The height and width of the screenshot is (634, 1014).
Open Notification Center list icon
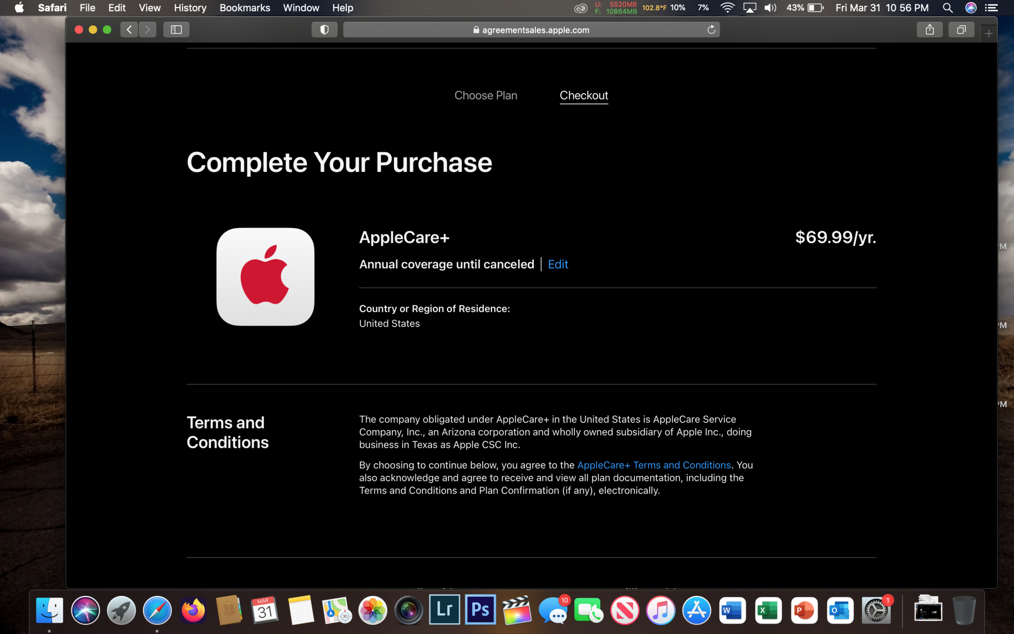(x=991, y=8)
